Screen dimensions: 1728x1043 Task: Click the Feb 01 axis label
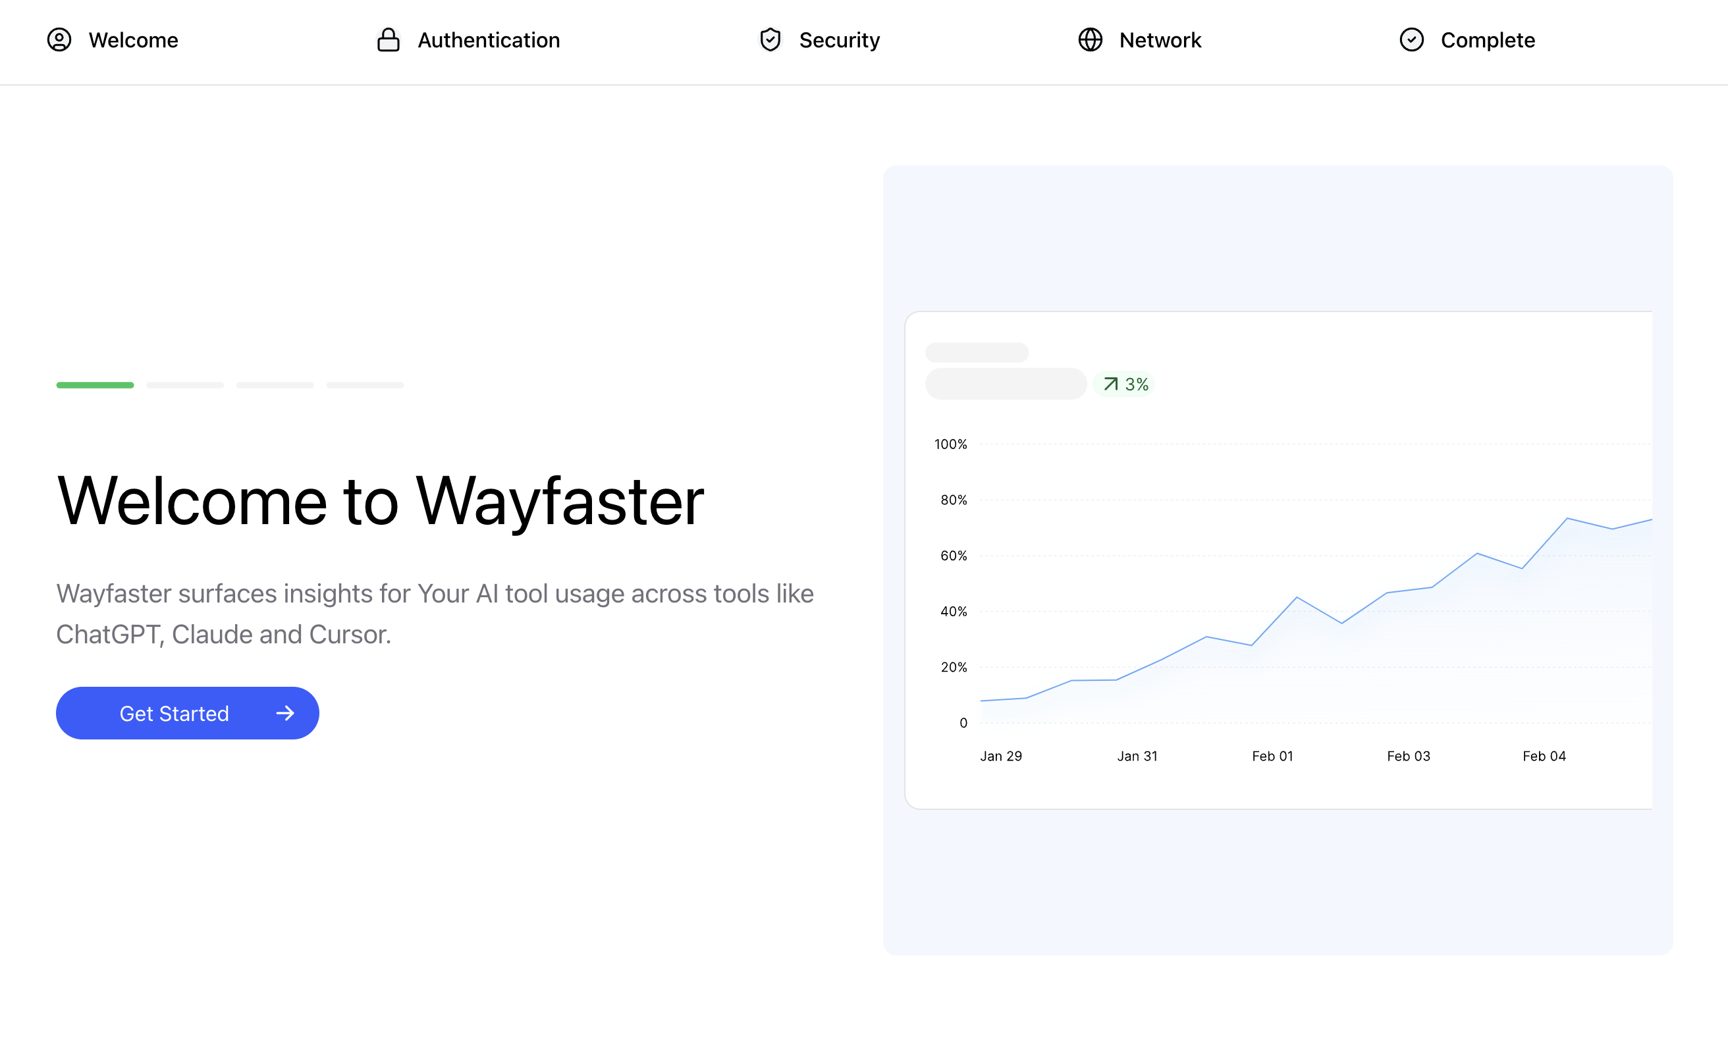pyautogui.click(x=1272, y=756)
